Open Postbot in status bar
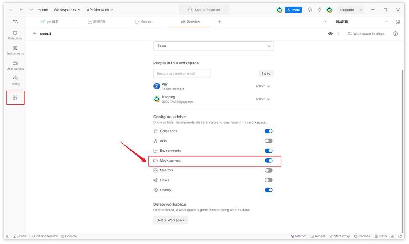The image size is (409, 244). (x=299, y=236)
